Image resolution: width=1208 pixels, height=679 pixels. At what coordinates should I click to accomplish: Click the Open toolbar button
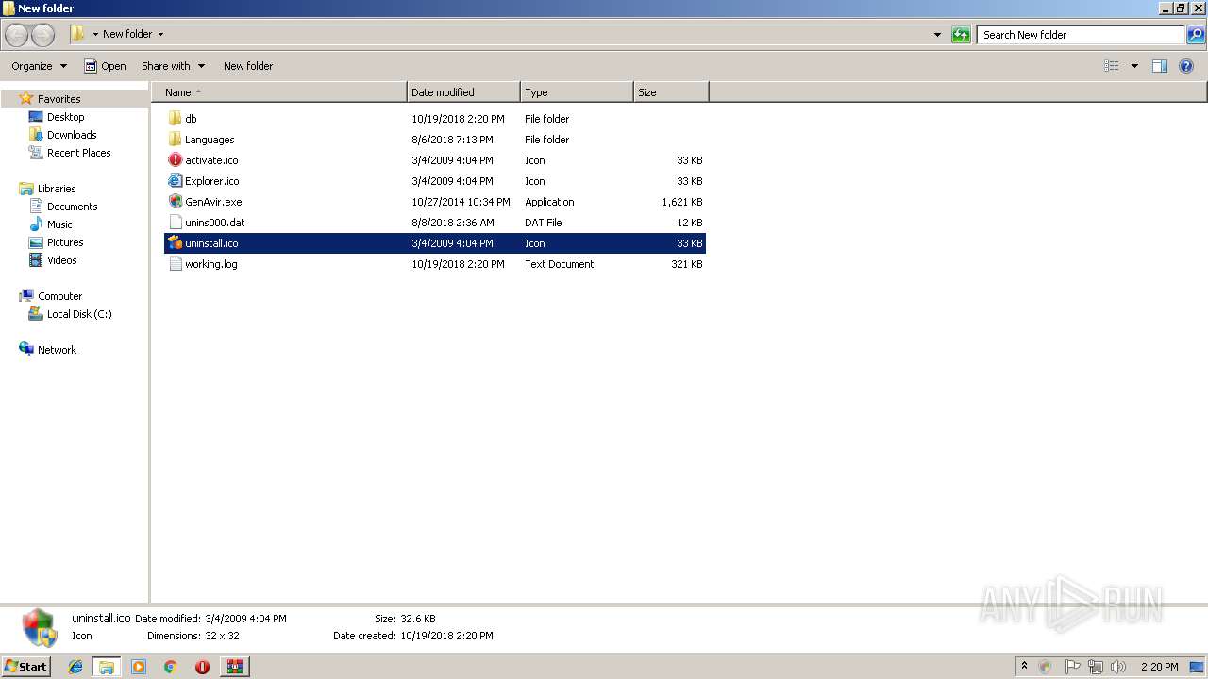[x=105, y=66]
